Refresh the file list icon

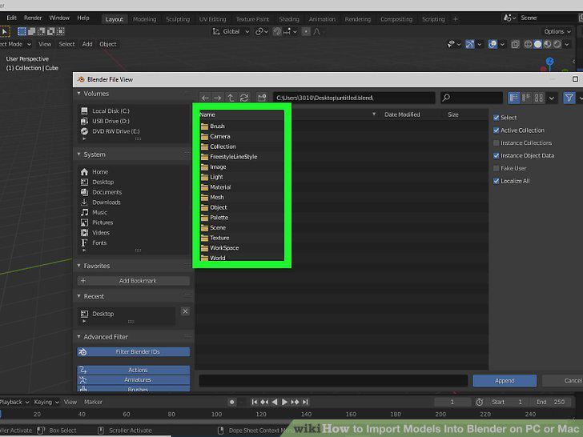244,98
